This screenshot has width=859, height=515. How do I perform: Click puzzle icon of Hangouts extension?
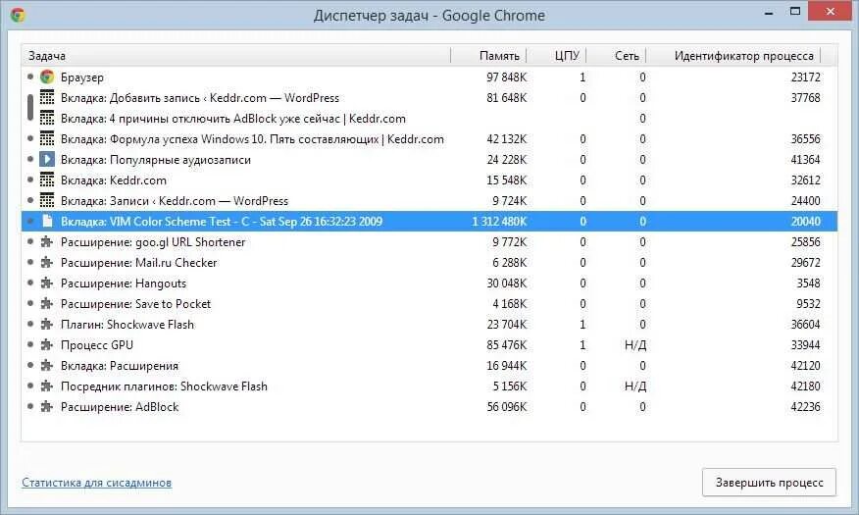point(47,283)
